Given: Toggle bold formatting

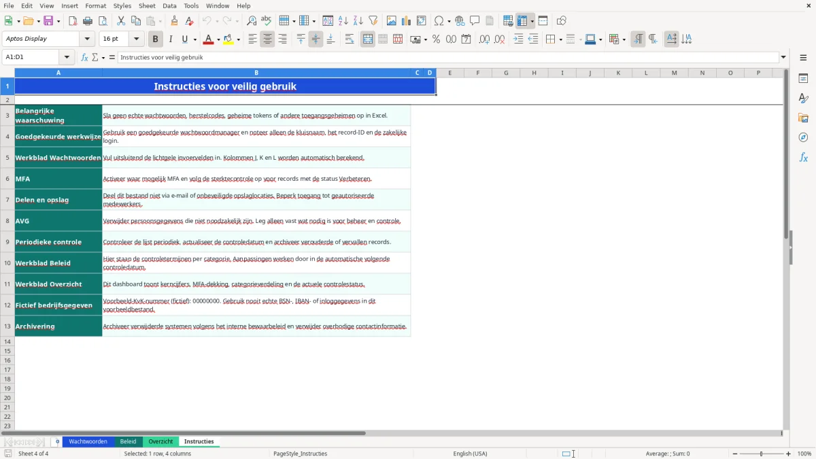Looking at the screenshot, I should click(x=156, y=39).
